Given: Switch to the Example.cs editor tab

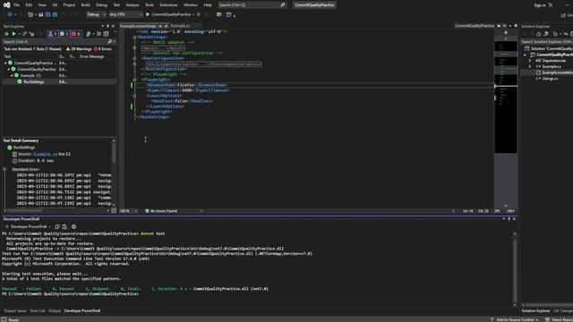Looking at the screenshot, I should [180, 26].
